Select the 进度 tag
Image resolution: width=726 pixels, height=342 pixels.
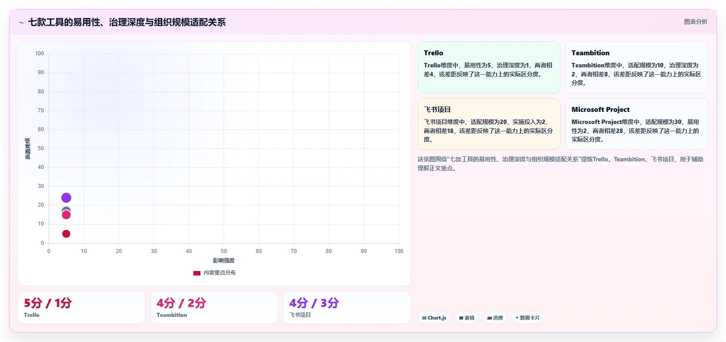495,318
